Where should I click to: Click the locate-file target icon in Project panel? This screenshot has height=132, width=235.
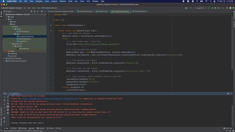[31, 11]
